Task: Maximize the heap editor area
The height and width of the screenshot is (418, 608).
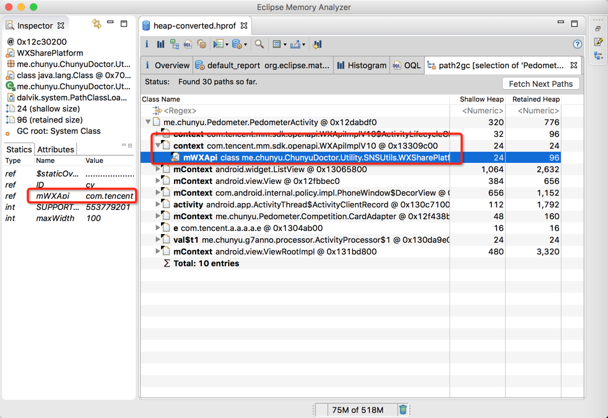Action: pos(575,24)
